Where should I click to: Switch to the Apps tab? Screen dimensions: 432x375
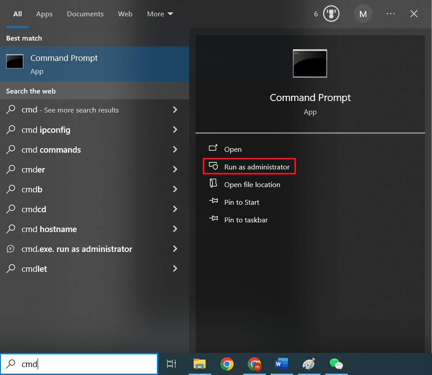click(x=44, y=14)
